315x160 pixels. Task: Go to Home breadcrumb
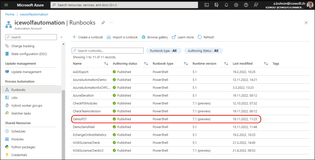pos(10,14)
